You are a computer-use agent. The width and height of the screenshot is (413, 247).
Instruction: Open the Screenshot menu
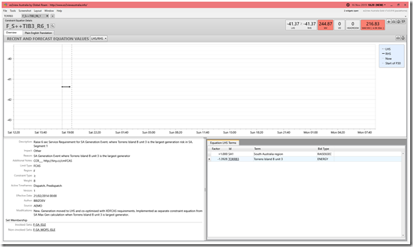tap(25, 11)
